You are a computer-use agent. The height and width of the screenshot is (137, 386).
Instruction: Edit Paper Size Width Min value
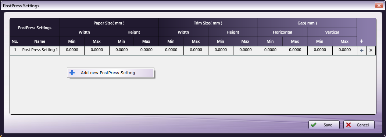(72, 50)
